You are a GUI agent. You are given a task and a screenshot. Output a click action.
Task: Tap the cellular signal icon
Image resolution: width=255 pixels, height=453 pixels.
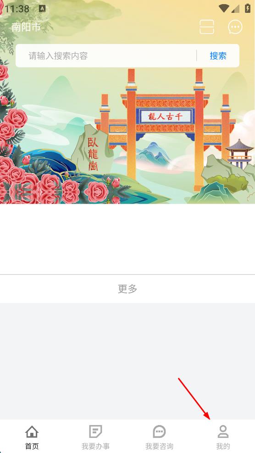[x=235, y=8]
